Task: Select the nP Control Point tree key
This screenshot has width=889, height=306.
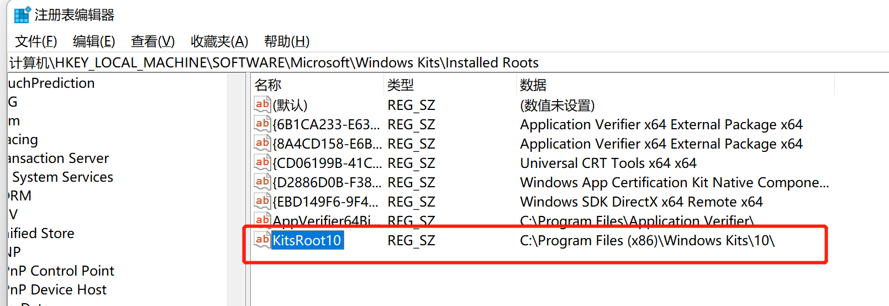Action: click(61, 271)
